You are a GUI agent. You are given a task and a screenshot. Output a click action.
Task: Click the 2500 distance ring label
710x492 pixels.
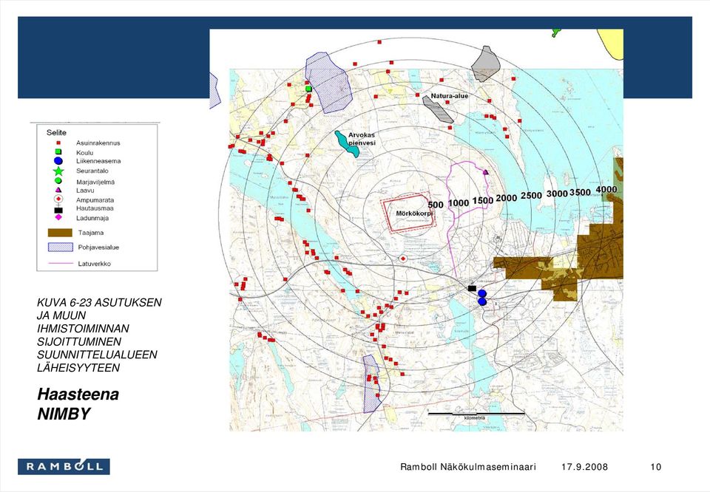(x=531, y=195)
